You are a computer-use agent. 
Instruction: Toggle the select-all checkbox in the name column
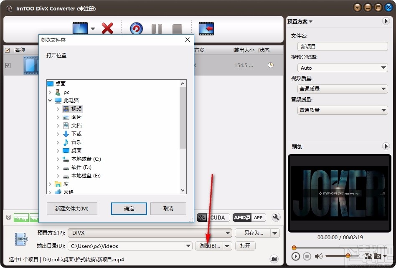(7, 50)
